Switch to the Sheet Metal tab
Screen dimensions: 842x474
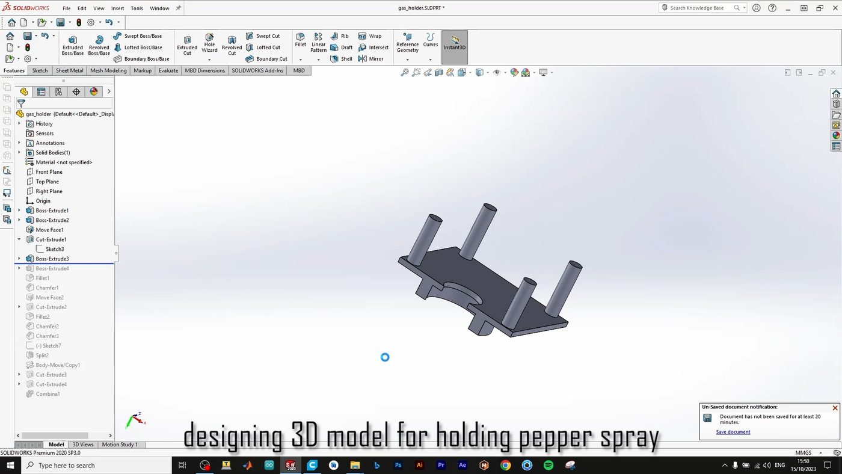click(x=70, y=70)
